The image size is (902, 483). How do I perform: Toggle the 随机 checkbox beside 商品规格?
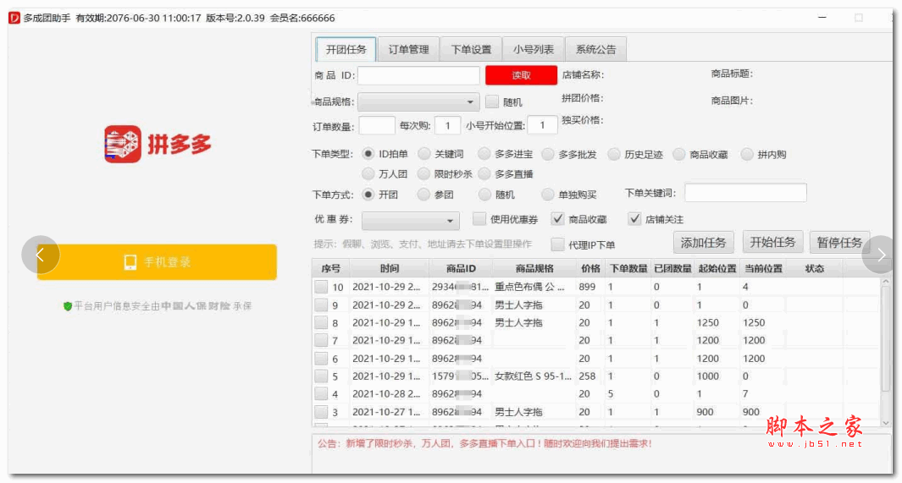[x=492, y=102]
